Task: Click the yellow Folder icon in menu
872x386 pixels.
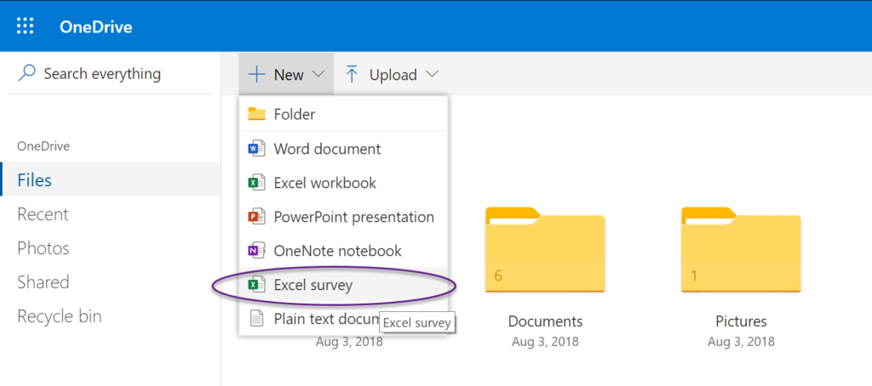Action: pyautogui.click(x=256, y=114)
